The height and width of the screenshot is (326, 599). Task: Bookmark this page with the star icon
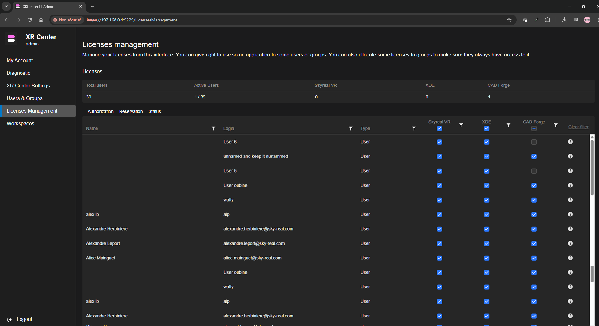coord(509,20)
